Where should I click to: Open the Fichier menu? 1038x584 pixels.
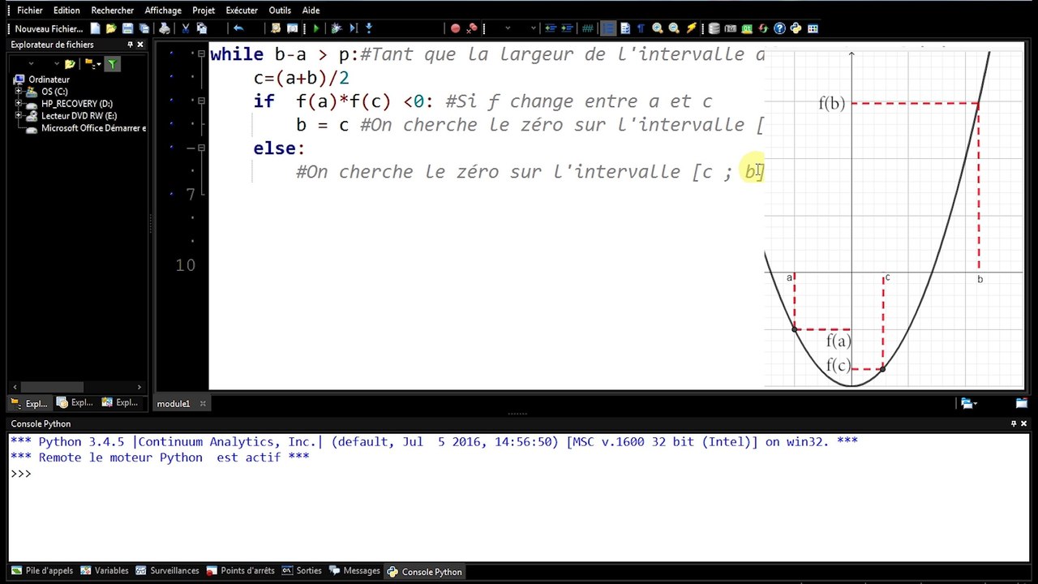click(30, 11)
